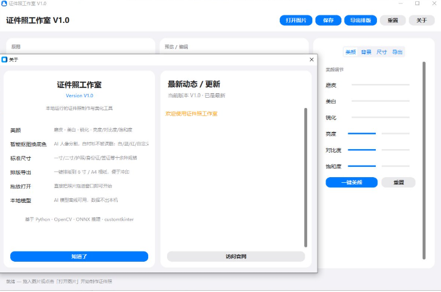This screenshot has width=441, height=292.
Task: Apply the 一键美颜 button
Action: 352,182
